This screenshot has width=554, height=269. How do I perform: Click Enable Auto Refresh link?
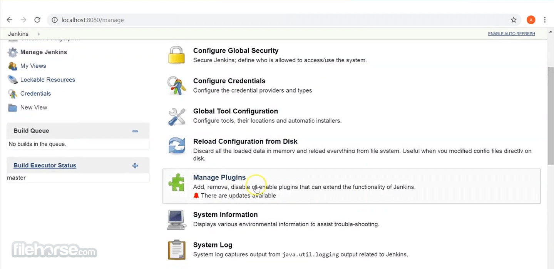coord(511,34)
